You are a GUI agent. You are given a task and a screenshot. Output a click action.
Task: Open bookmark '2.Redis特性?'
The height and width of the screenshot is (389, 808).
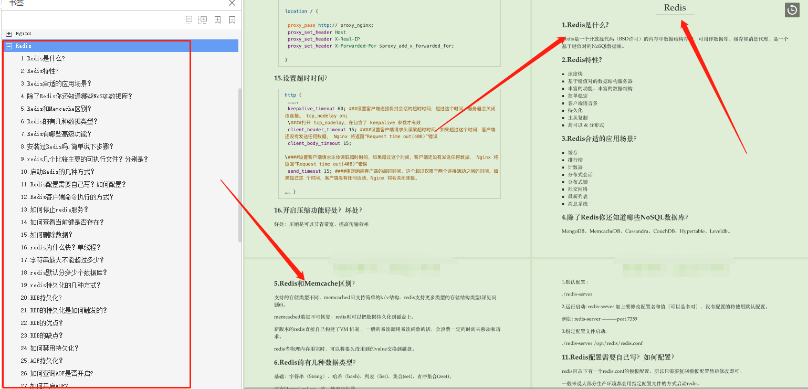(x=40, y=71)
